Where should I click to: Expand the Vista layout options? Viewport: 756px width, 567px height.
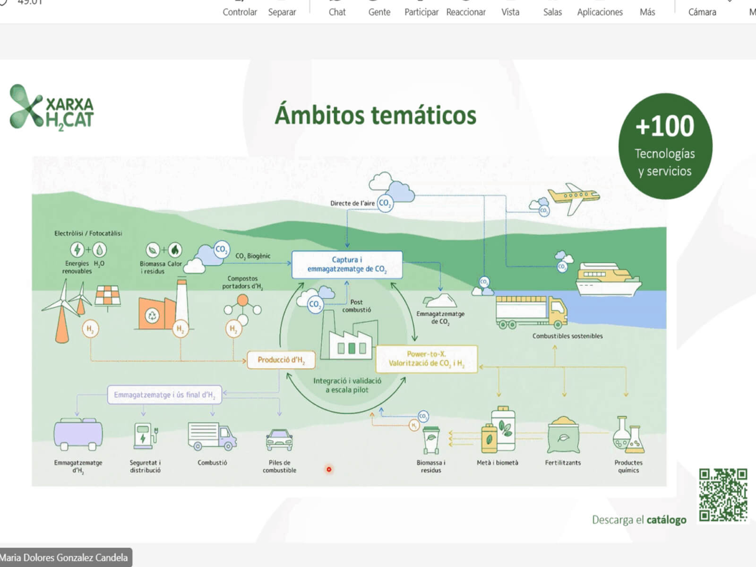pos(510,12)
